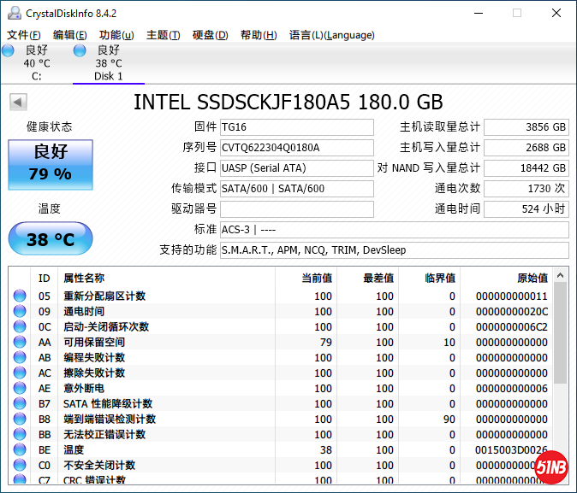The image size is (577, 493).
Task: Click the C: drive health status orb
Action: (x=9, y=50)
